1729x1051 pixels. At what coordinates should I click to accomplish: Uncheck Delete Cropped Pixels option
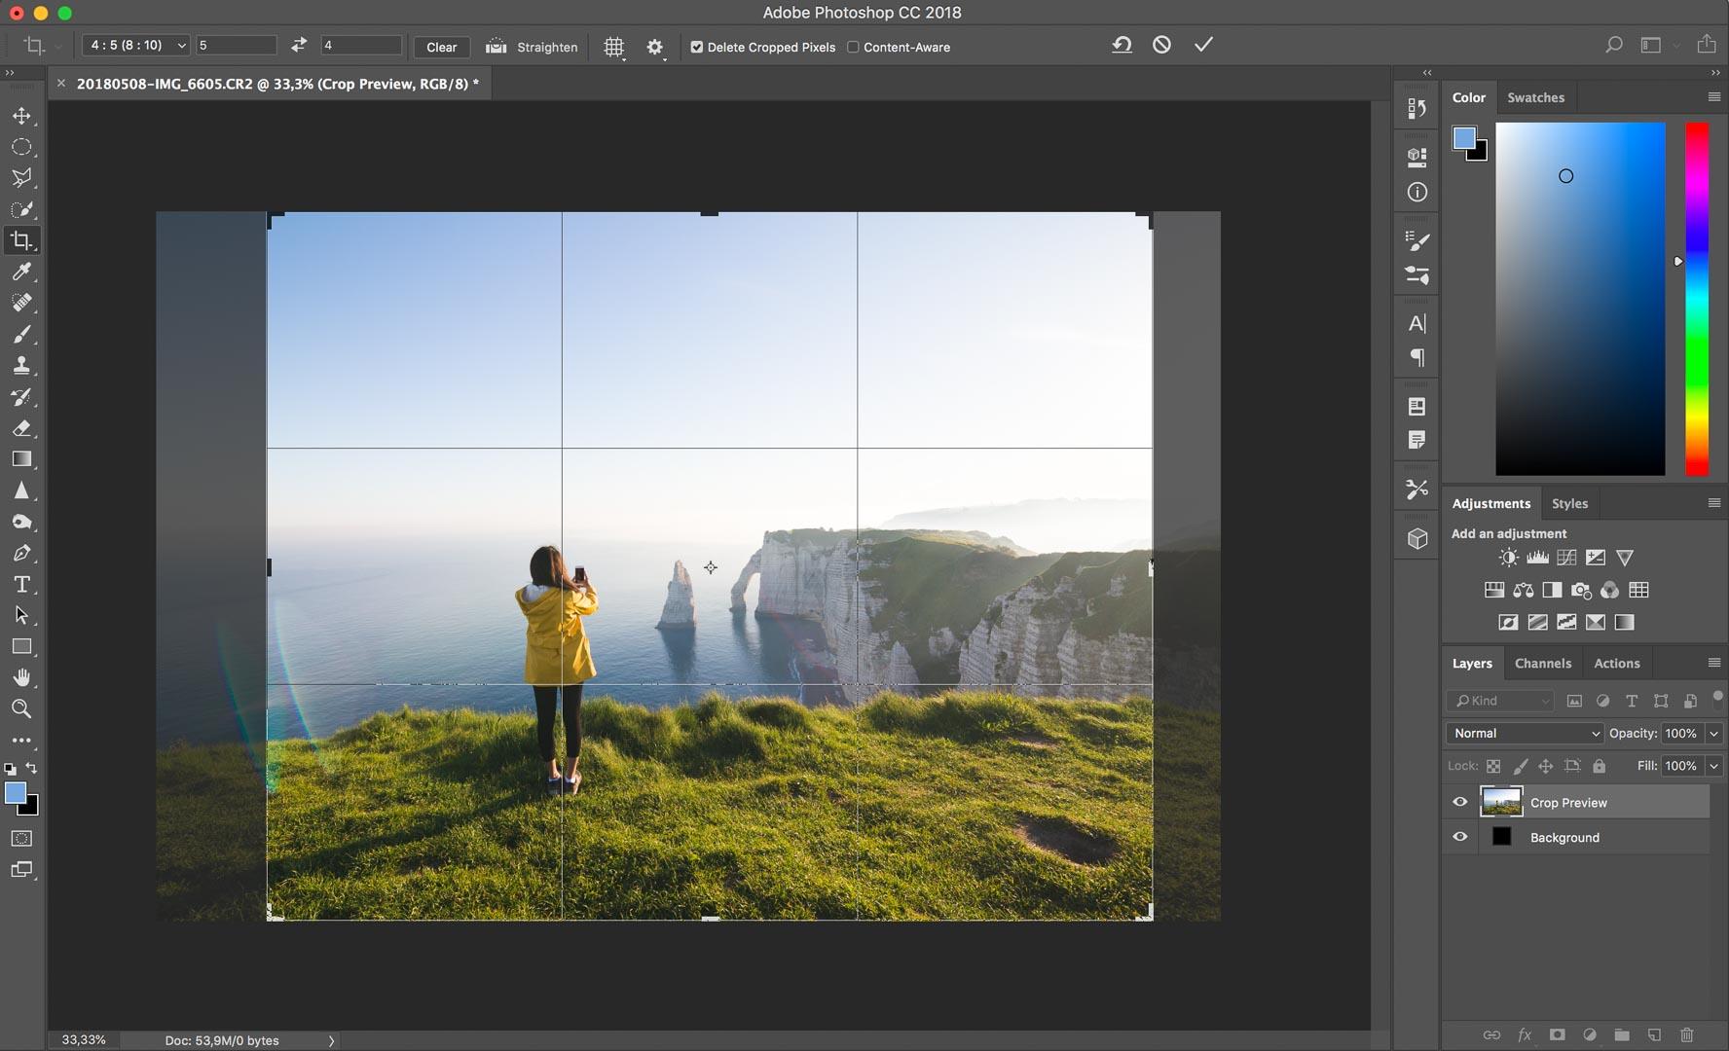pos(697,47)
